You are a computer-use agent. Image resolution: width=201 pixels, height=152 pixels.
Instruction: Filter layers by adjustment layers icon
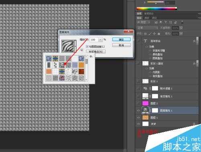(x=161, y=22)
